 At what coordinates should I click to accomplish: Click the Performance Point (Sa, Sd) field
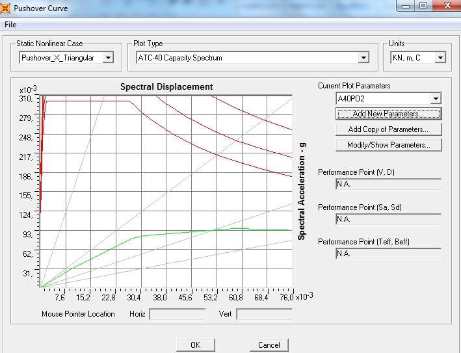(x=388, y=219)
